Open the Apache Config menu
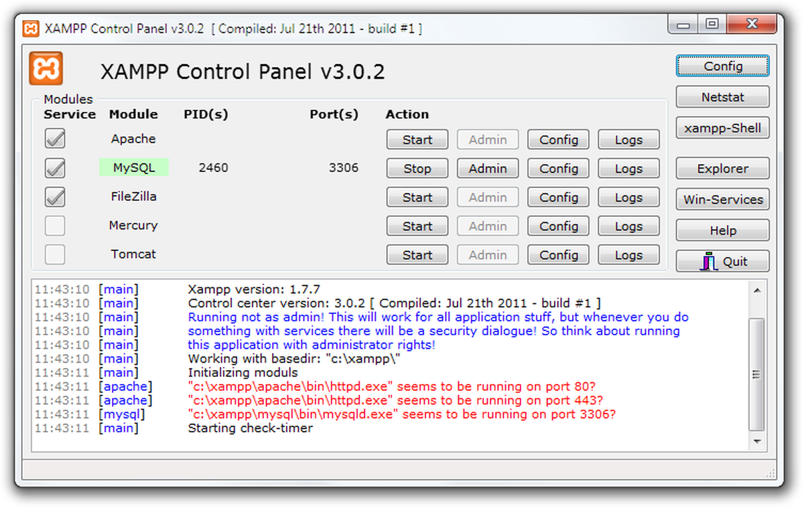The image size is (804, 508). coord(557,139)
